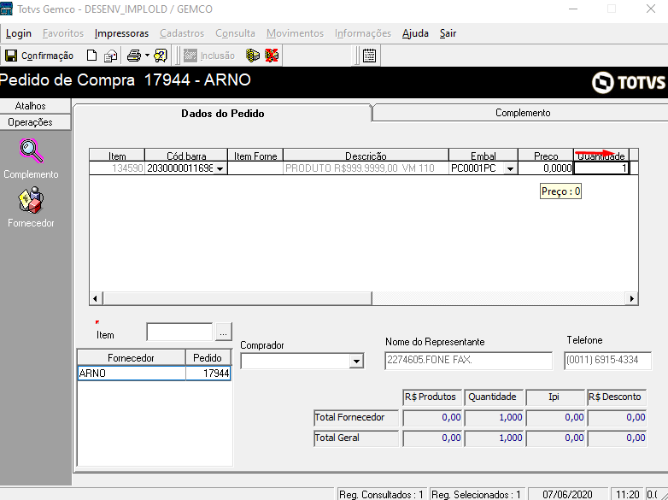Open the Informações menu
The image size is (668, 500).
click(x=362, y=33)
